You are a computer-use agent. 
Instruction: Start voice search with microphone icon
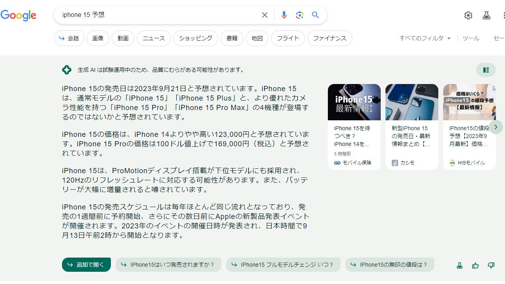tap(284, 15)
